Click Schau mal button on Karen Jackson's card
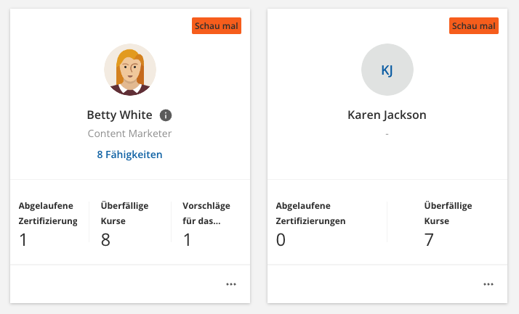 click(x=474, y=26)
